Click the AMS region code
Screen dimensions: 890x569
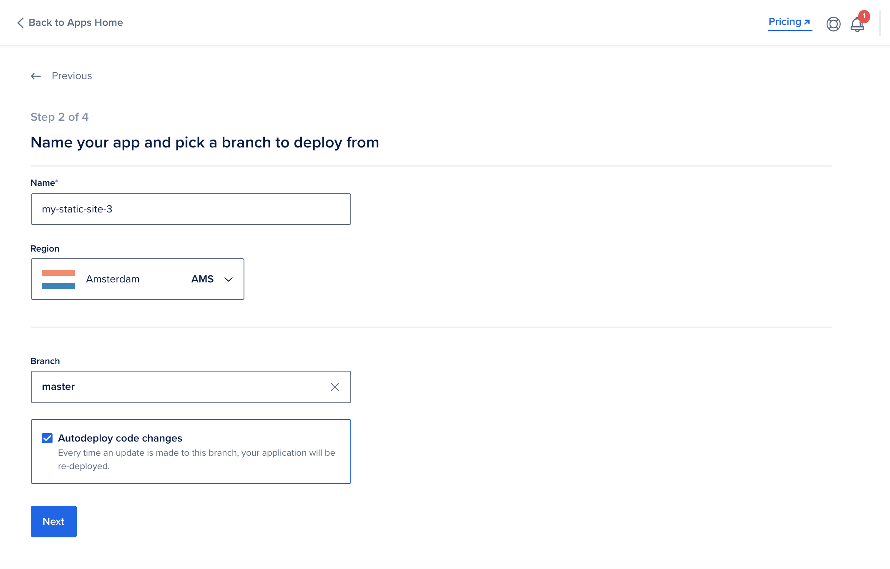click(202, 279)
